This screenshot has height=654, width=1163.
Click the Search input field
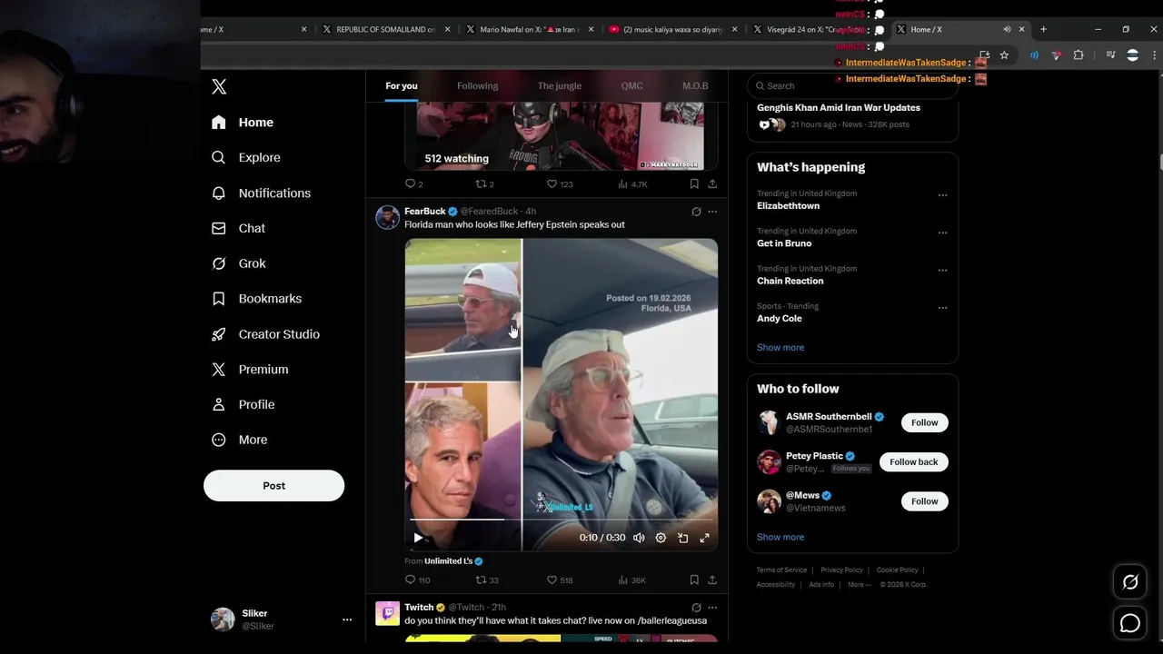tap(852, 85)
